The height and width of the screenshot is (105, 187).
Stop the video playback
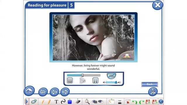[x=70, y=80]
